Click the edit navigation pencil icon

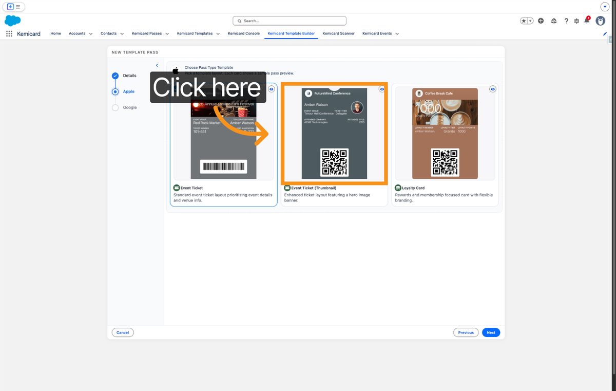coord(605,33)
